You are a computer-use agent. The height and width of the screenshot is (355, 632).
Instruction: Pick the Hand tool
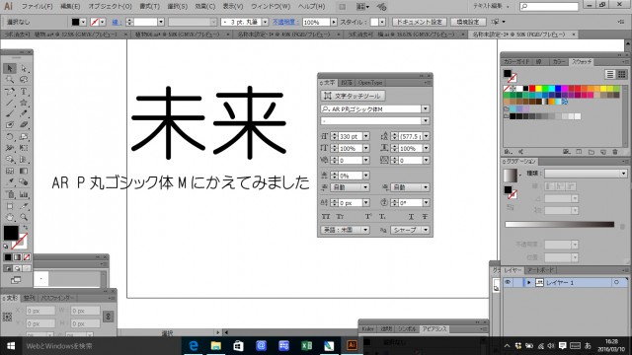(10, 217)
